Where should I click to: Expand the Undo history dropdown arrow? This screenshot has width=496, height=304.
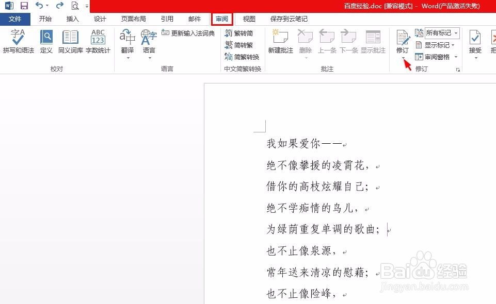(47, 6)
